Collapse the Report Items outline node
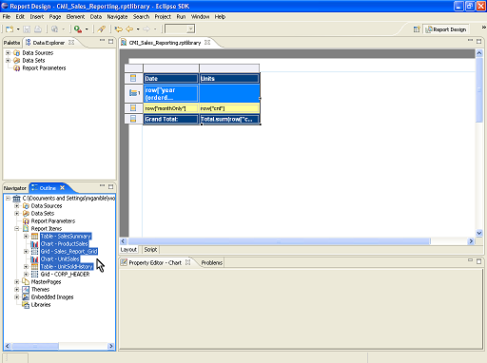 click(x=17, y=229)
